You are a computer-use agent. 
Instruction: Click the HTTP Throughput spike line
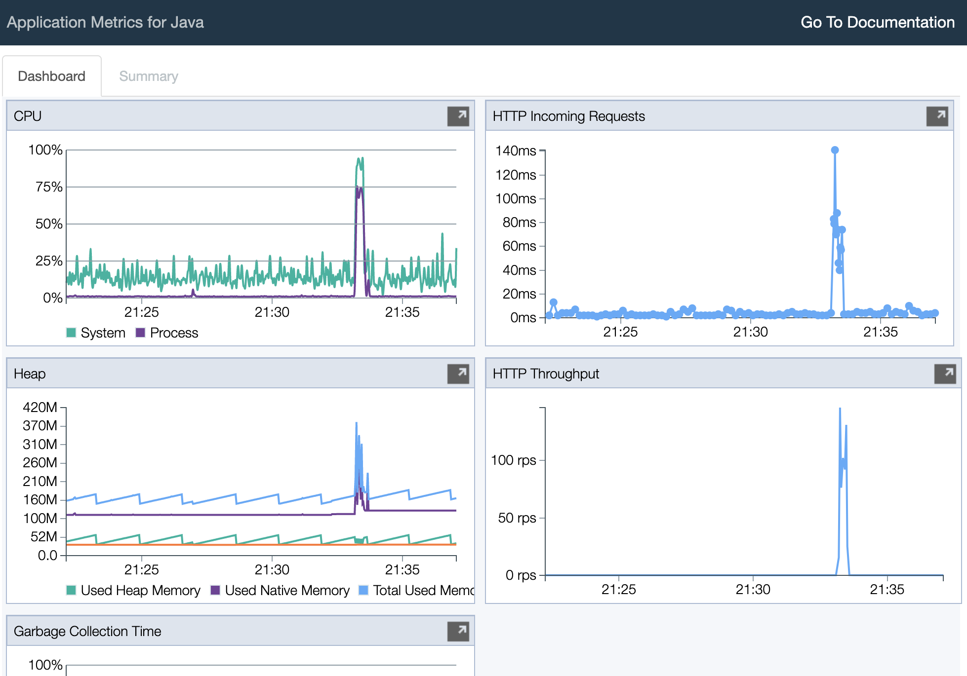point(840,444)
